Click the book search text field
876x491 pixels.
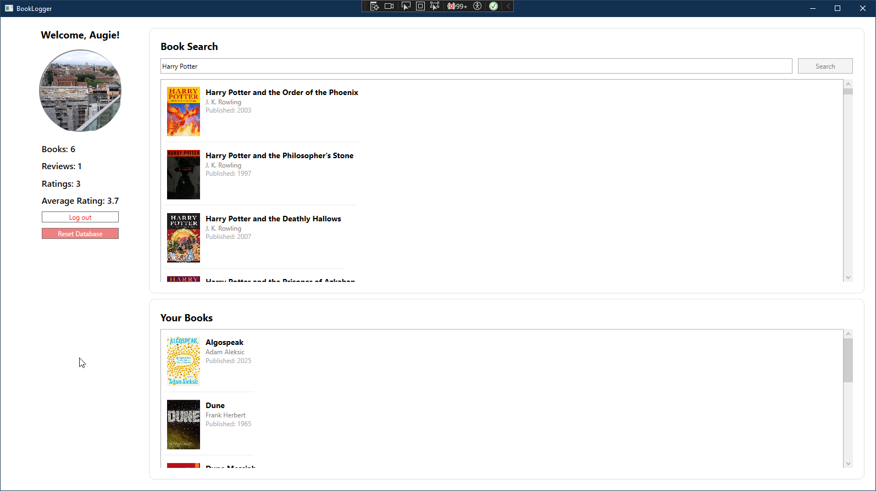[x=476, y=66]
